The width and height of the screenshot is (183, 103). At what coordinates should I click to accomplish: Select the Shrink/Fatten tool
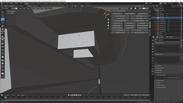(x=3, y=70)
